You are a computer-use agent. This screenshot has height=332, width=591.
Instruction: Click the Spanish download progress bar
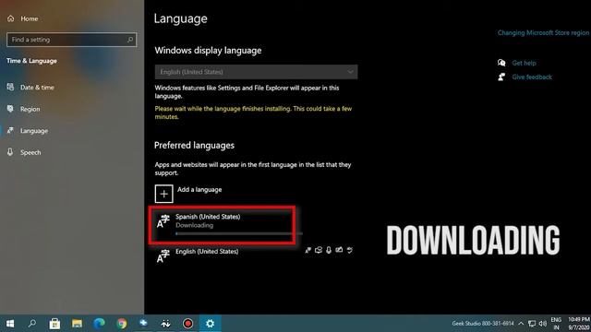coord(239,233)
